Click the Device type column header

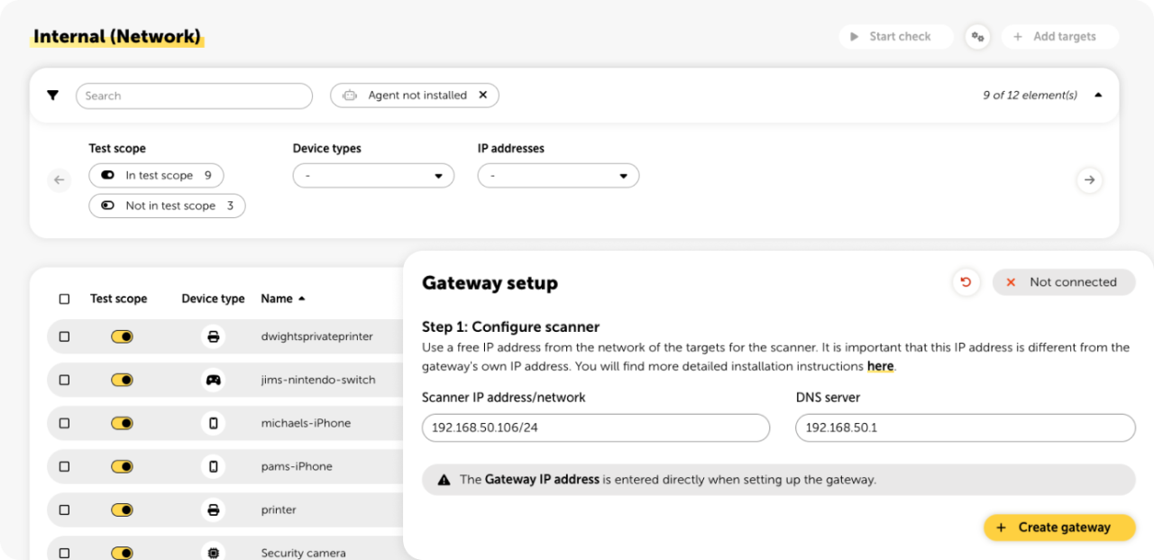tap(213, 298)
